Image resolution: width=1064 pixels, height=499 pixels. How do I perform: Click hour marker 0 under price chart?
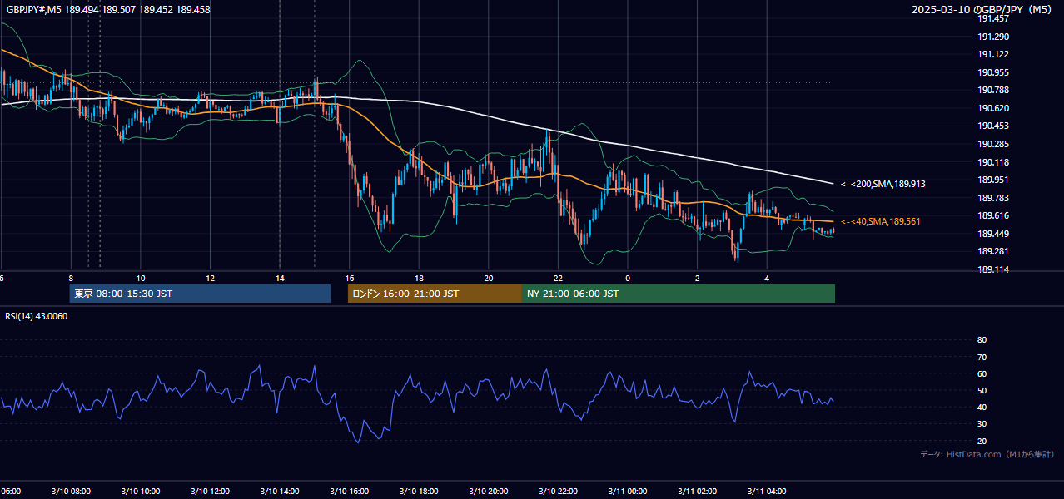click(x=628, y=278)
